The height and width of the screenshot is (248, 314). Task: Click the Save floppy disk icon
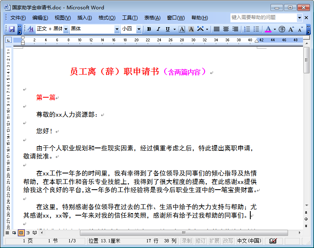[x=12, y=29]
